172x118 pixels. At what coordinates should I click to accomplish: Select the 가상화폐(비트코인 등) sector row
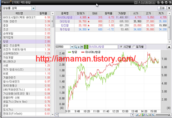pyautogui.click(x=27, y=94)
